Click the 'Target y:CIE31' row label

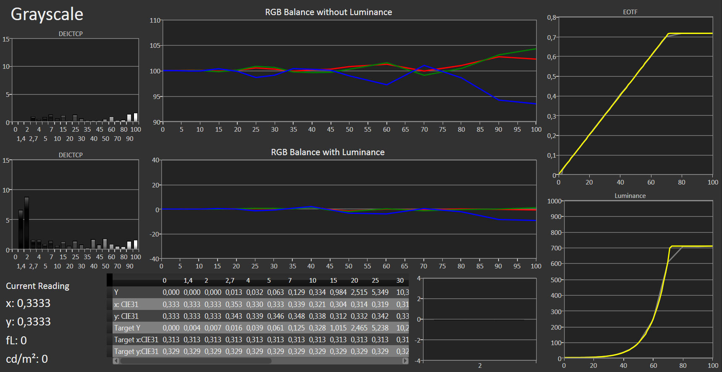tap(136, 351)
